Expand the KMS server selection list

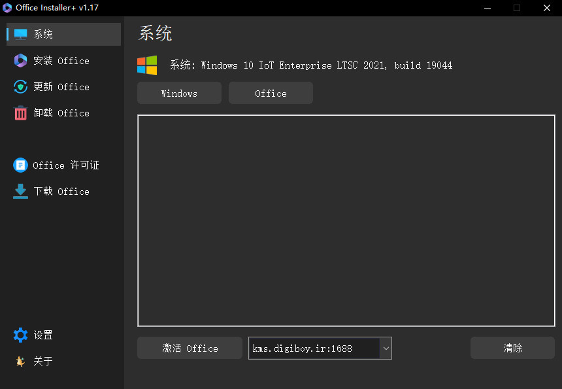point(385,348)
